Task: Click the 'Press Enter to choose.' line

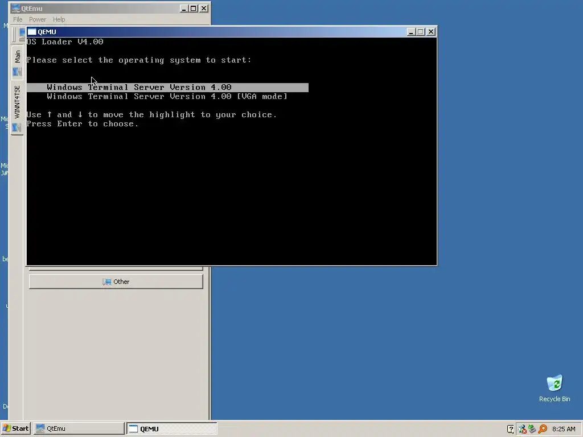Action: (83, 123)
